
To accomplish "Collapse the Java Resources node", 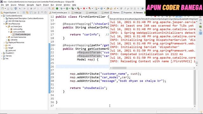I will pyautogui.click(x=4, y=24).
